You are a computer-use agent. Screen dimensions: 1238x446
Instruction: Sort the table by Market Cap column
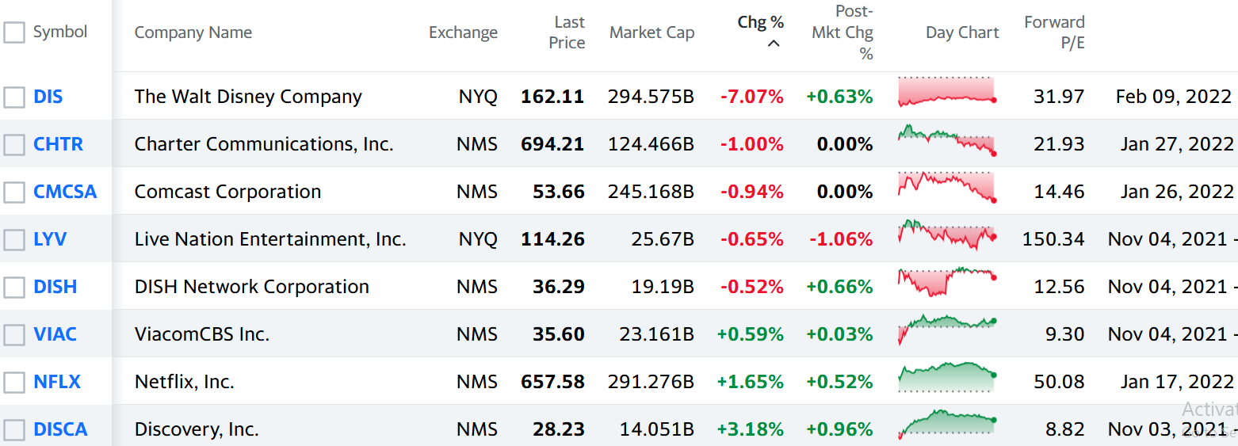(x=651, y=32)
